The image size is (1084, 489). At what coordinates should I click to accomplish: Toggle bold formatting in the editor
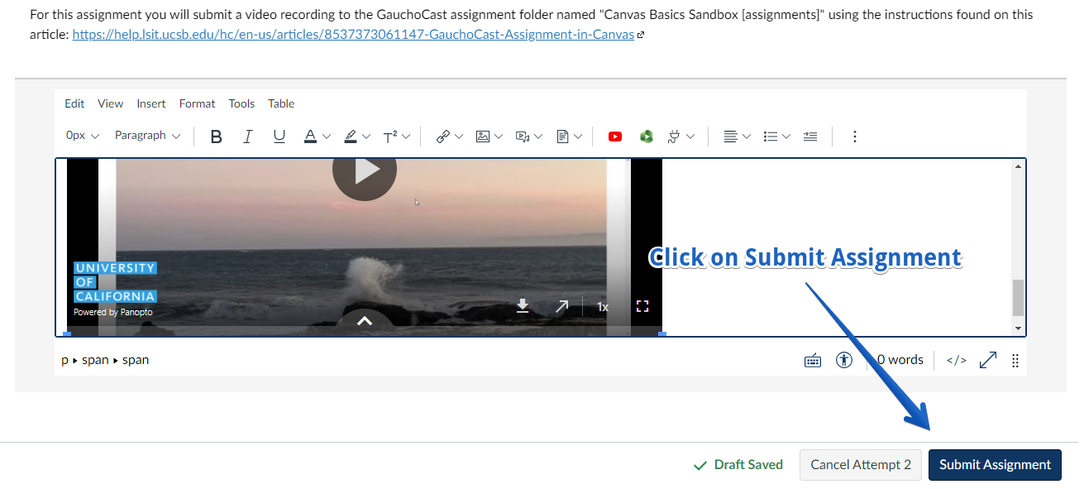click(216, 137)
